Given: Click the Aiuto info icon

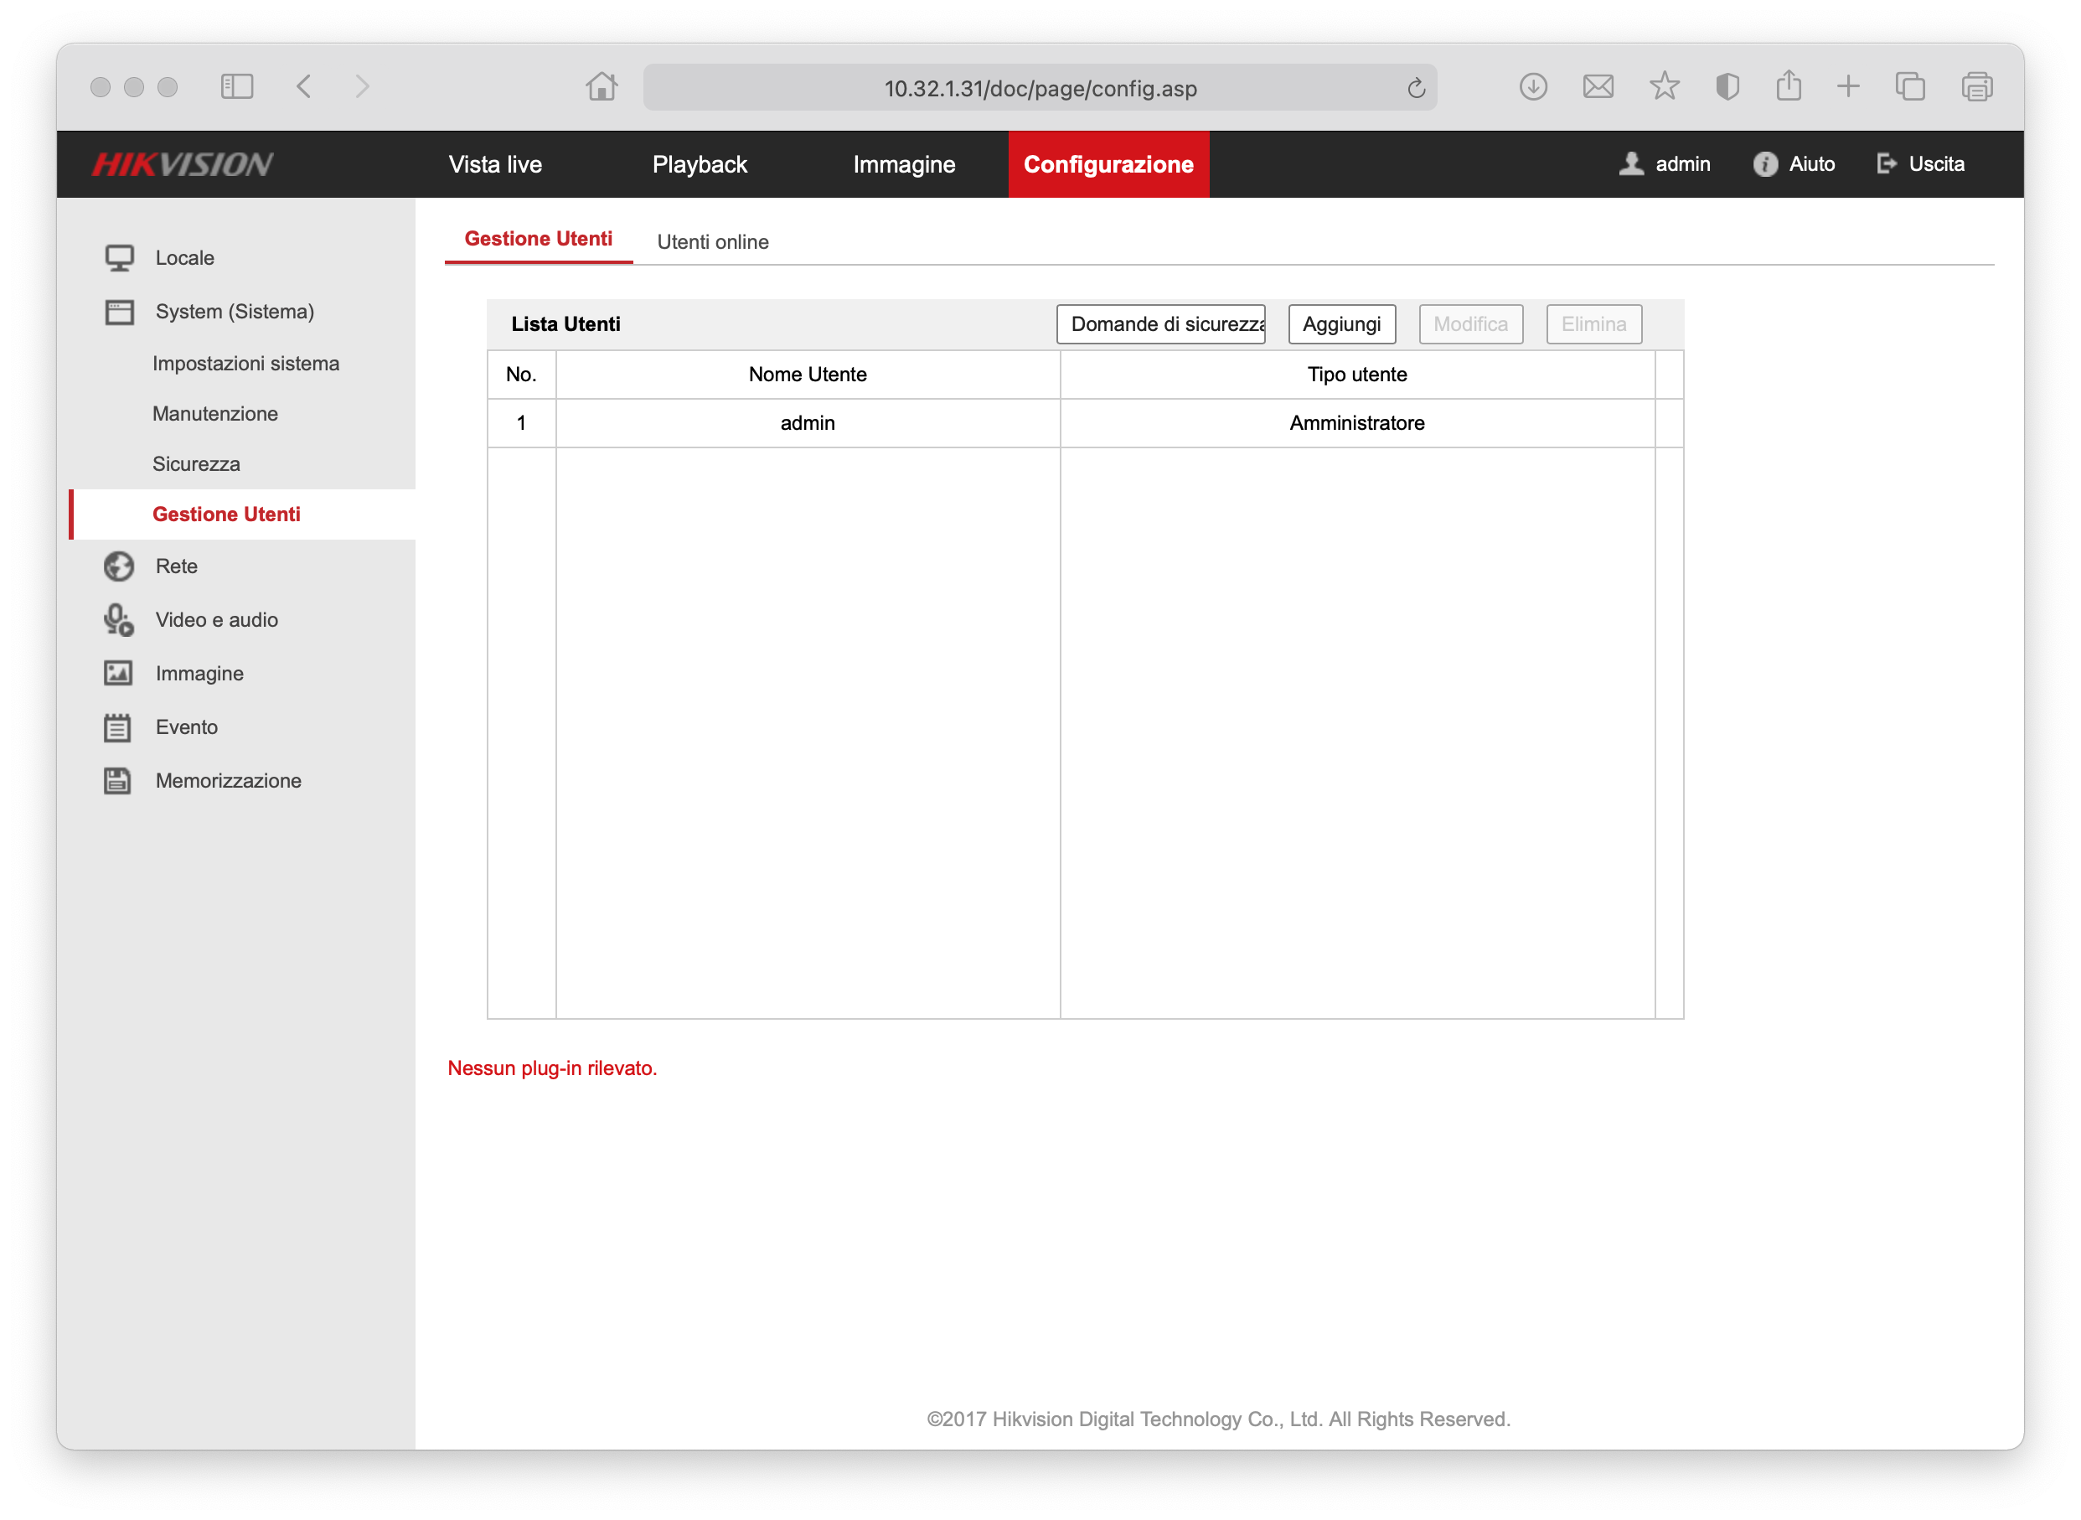Looking at the screenshot, I should [x=1764, y=163].
